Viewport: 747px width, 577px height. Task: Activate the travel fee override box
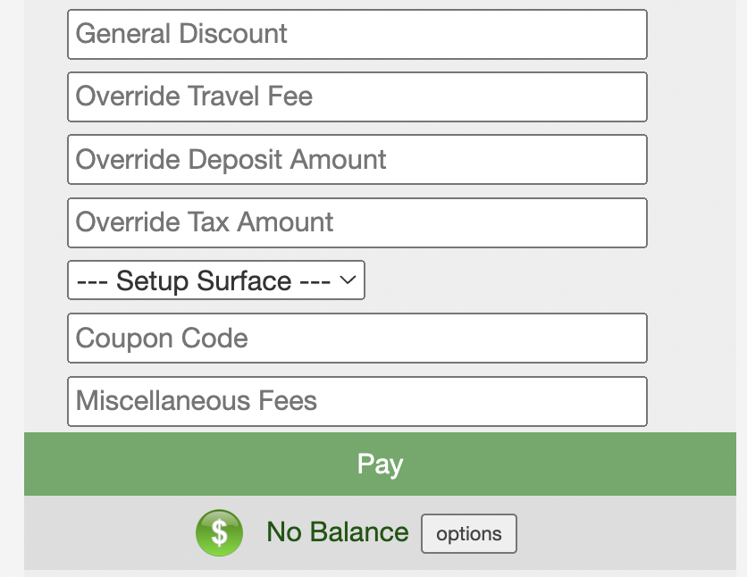click(357, 96)
